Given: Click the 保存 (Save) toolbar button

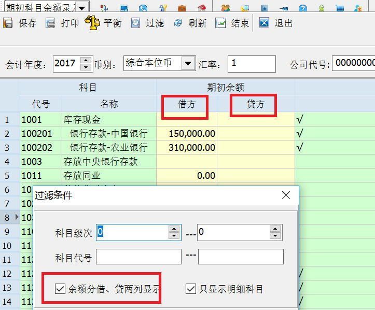Looking at the screenshot, I should tap(20, 23).
